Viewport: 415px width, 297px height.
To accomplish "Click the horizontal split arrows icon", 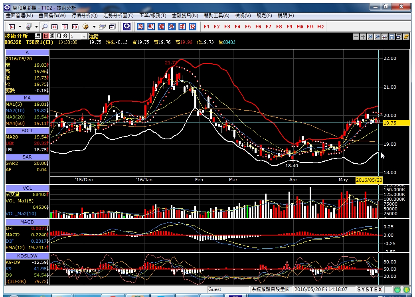I will pos(75,27).
